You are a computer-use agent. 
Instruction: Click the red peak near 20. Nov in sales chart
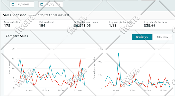click(150, 74)
